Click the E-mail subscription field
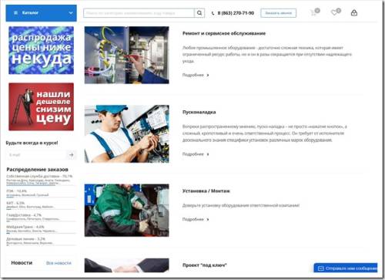The image size is (385, 280). 36,154
